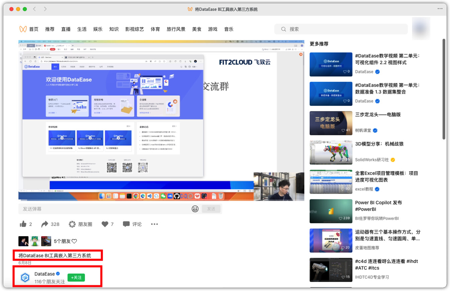This screenshot has height=291, width=450.
Task: Open #c4d 连连看 video thumbnail
Action: (x=331, y=270)
